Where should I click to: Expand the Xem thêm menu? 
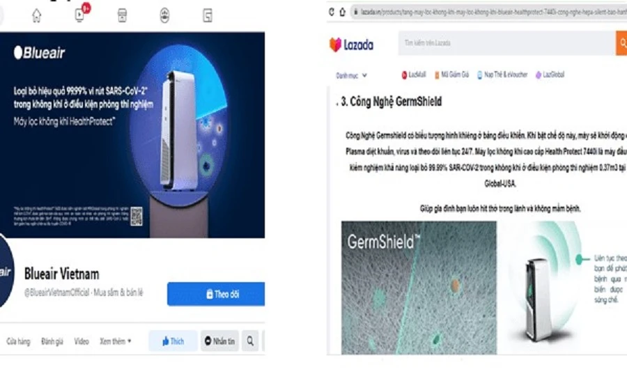pyautogui.click(x=116, y=341)
